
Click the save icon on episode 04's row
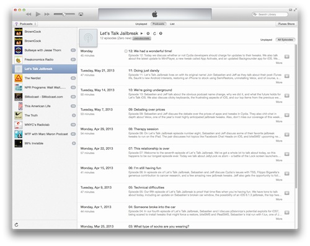coord(287,212)
